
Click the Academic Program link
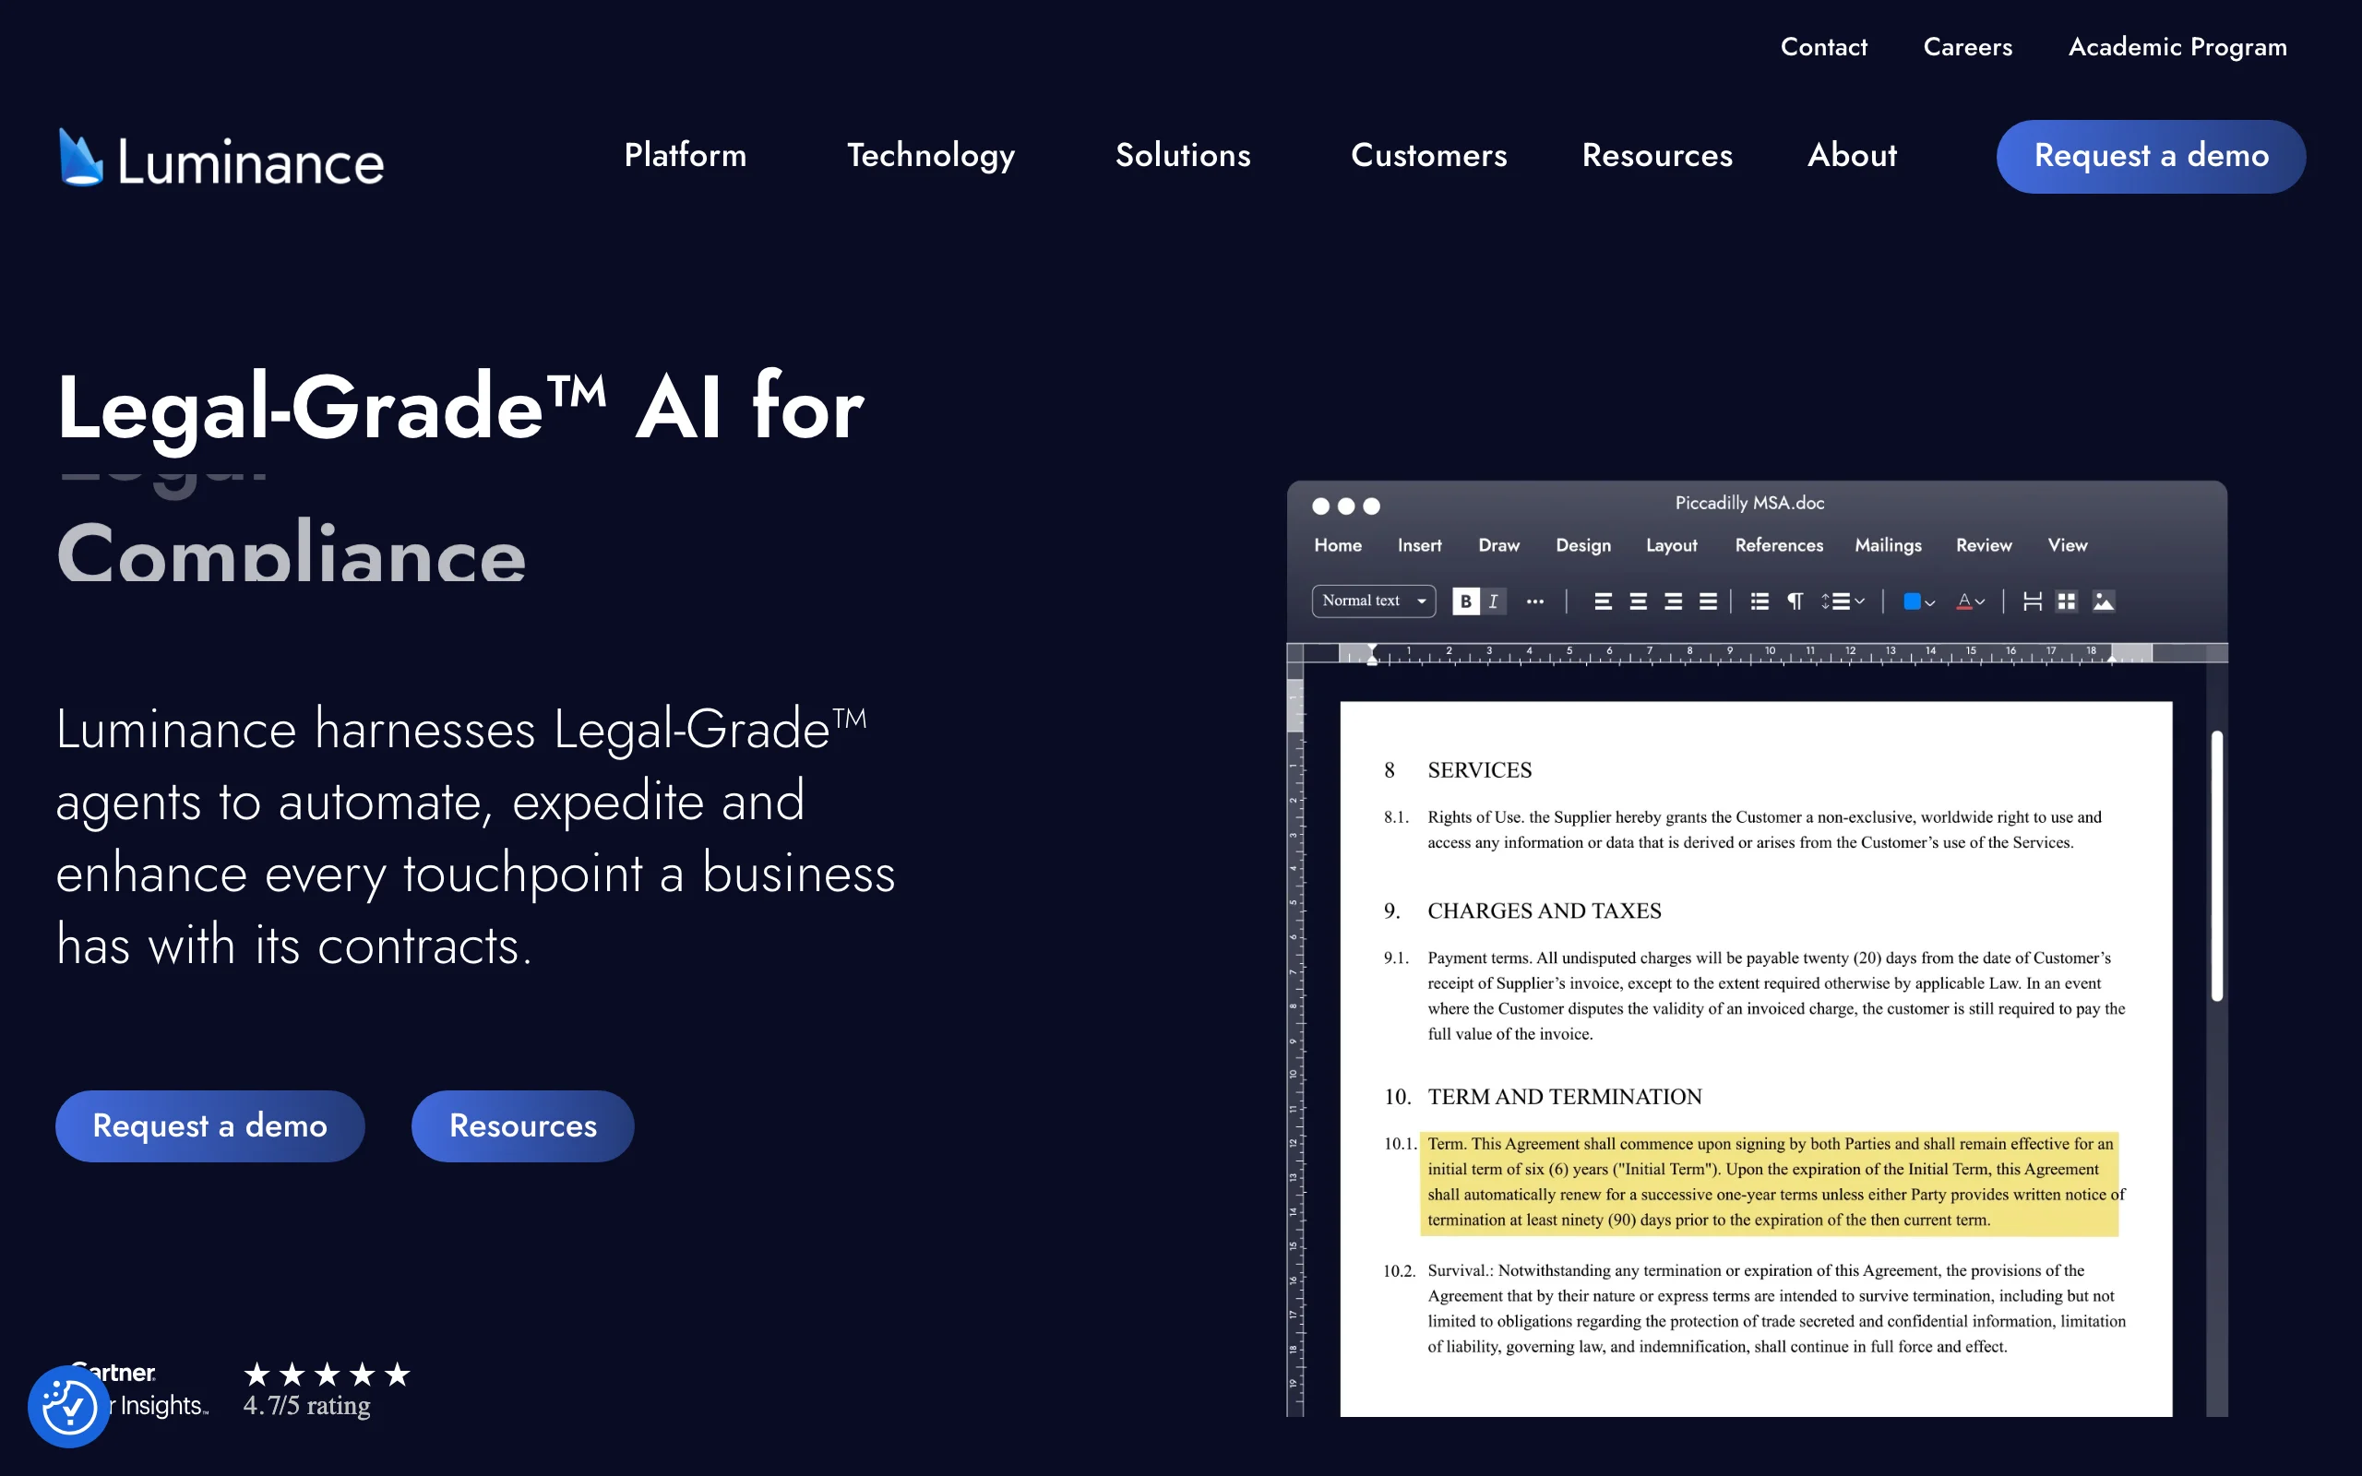2177,47
